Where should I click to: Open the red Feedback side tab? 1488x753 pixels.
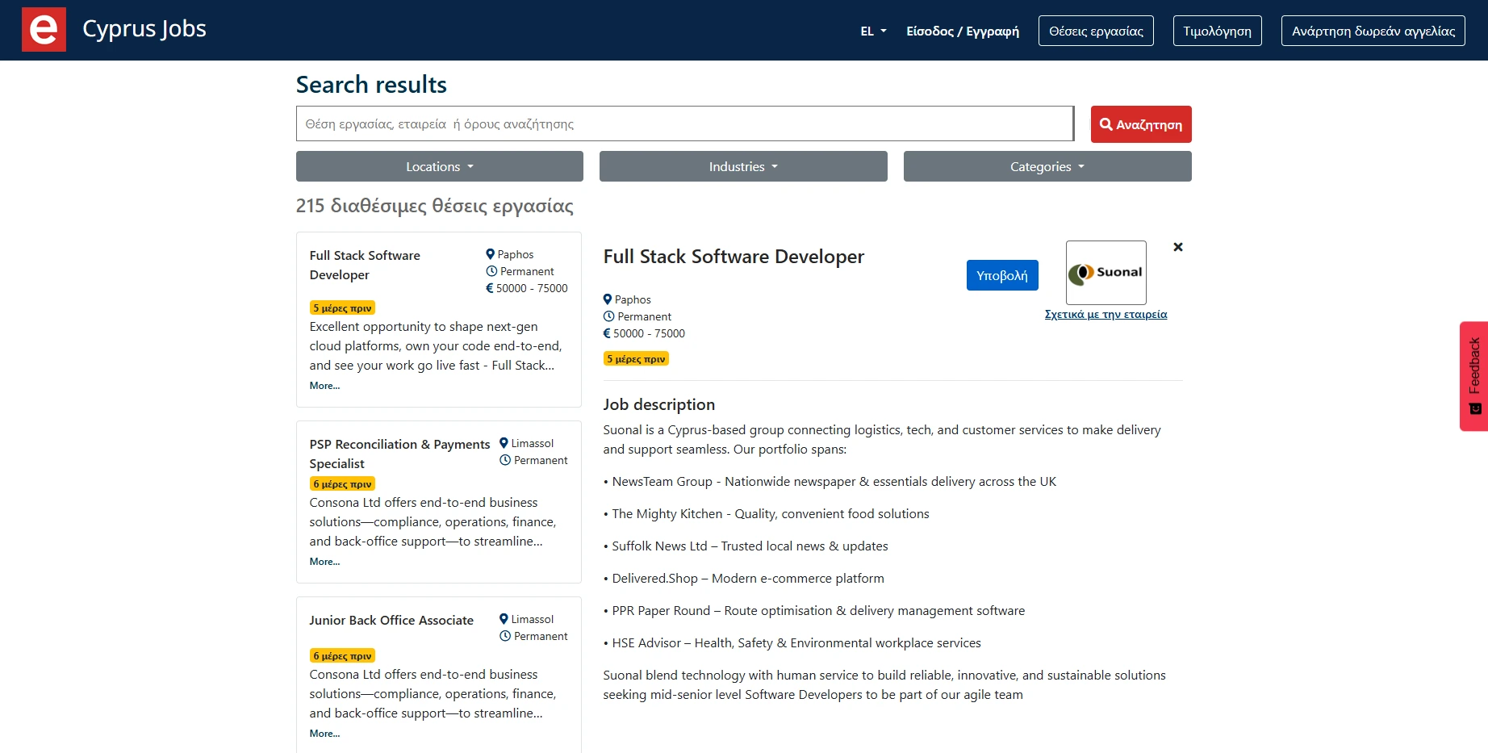click(1473, 376)
